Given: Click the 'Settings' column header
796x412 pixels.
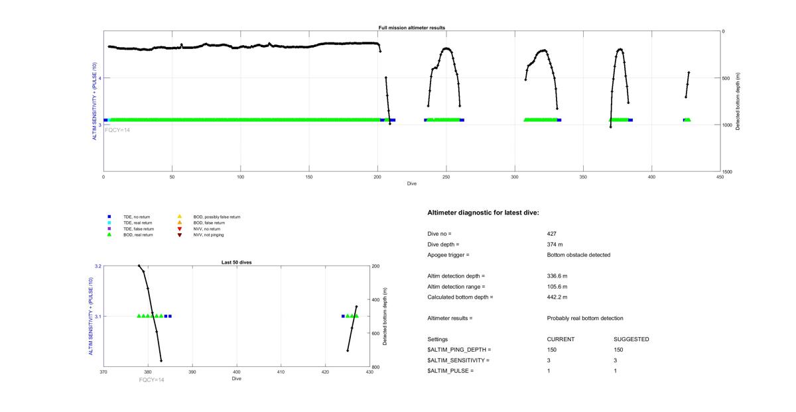Looking at the screenshot, I should pos(438,339).
